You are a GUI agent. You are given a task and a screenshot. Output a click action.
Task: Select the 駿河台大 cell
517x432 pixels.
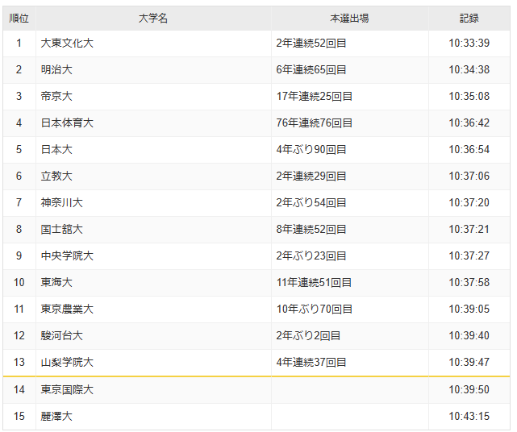click(x=153, y=336)
